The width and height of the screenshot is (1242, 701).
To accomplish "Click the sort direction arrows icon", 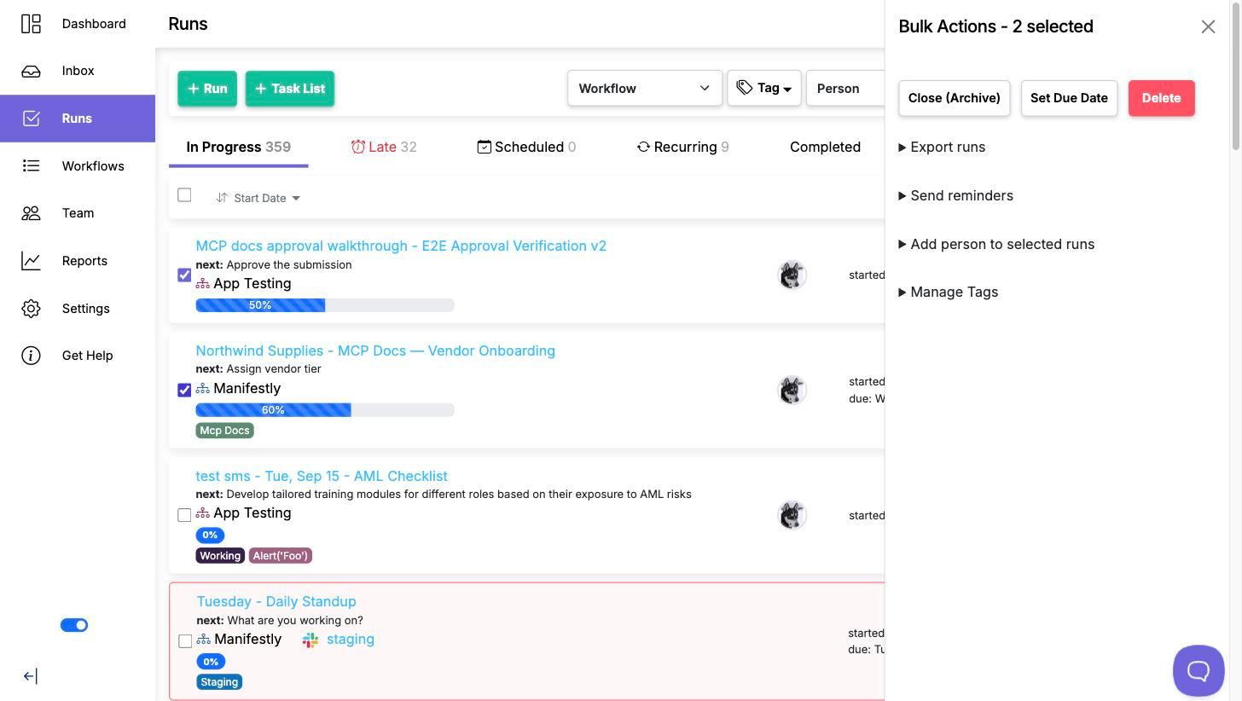I will pyautogui.click(x=222, y=198).
